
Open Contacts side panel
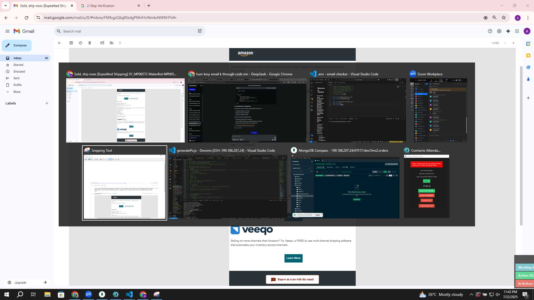point(528,79)
